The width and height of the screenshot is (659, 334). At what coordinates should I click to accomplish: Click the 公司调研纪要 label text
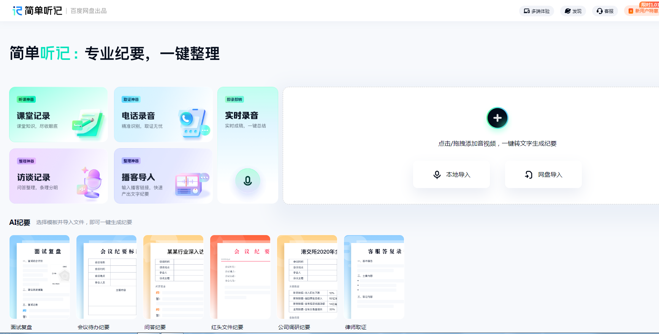[294, 327]
